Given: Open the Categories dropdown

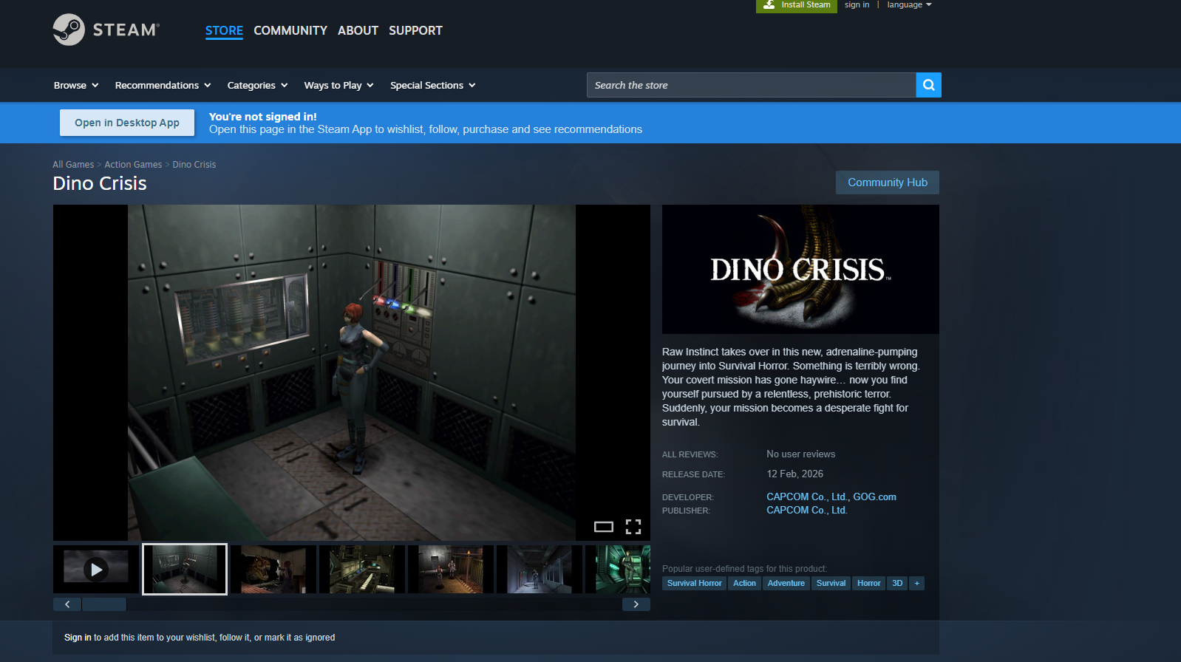Looking at the screenshot, I should click(x=258, y=85).
